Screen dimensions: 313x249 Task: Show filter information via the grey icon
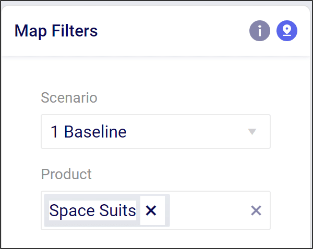point(260,31)
